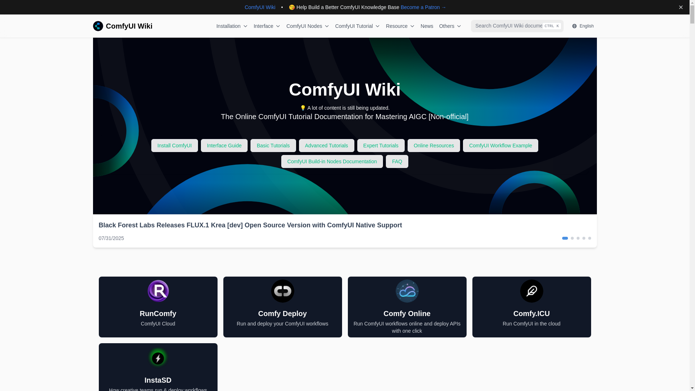Click the ComfyUI Wiki header title text
This screenshot has height=391, width=695.
tap(129, 26)
